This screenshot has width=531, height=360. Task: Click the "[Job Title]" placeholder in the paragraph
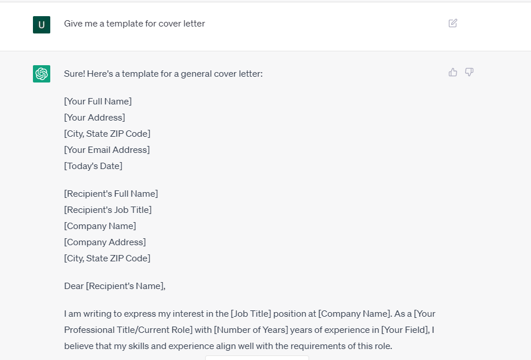[251, 314]
